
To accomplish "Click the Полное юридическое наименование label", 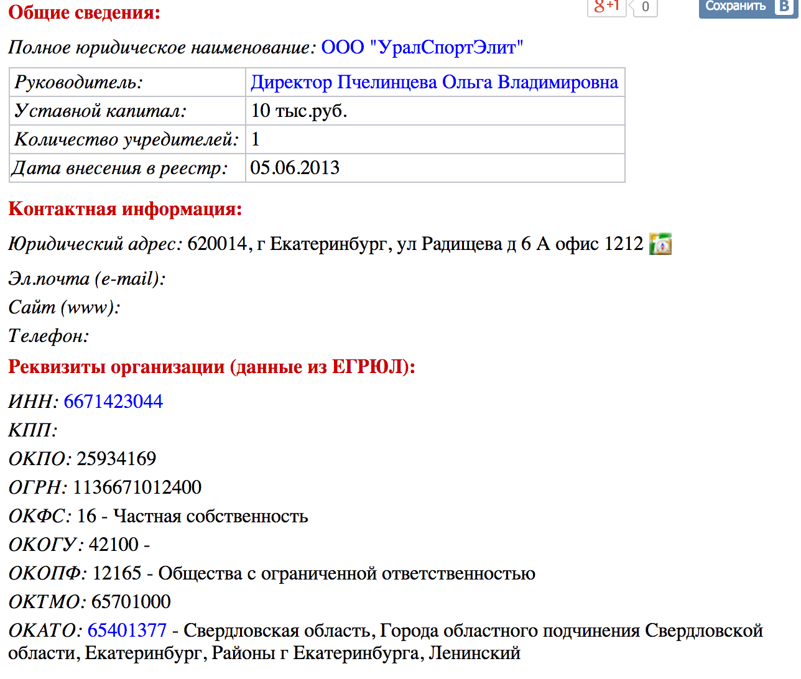I will point(162,47).
